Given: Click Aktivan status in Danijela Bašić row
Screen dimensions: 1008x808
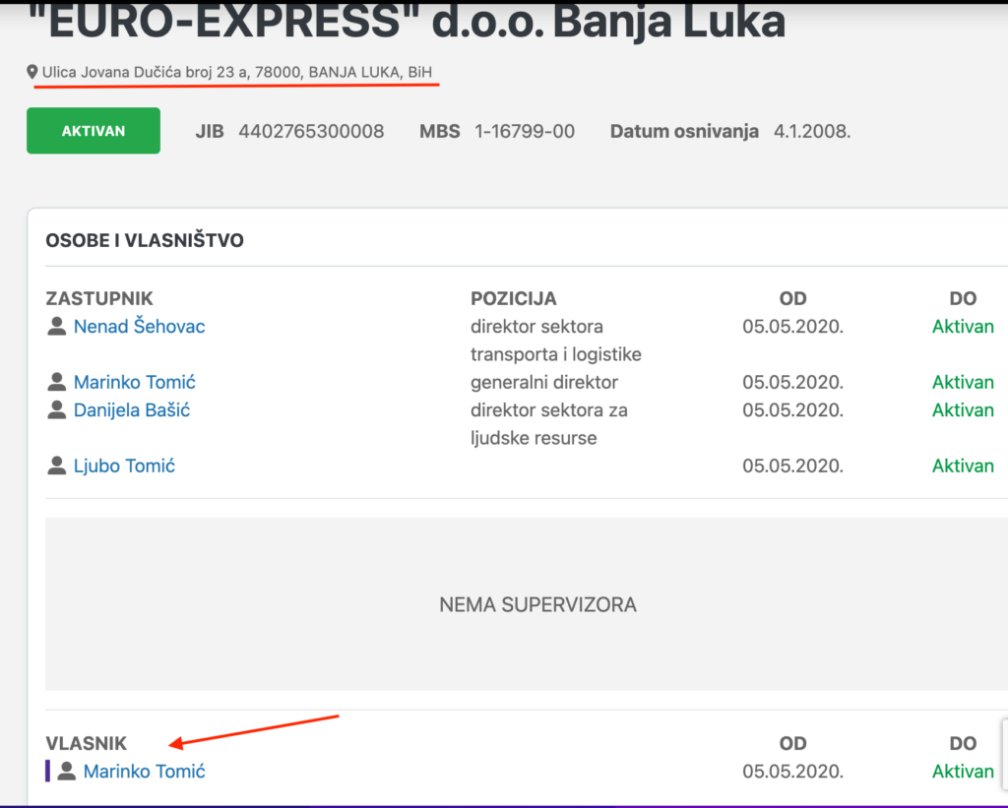Looking at the screenshot, I should 963,410.
